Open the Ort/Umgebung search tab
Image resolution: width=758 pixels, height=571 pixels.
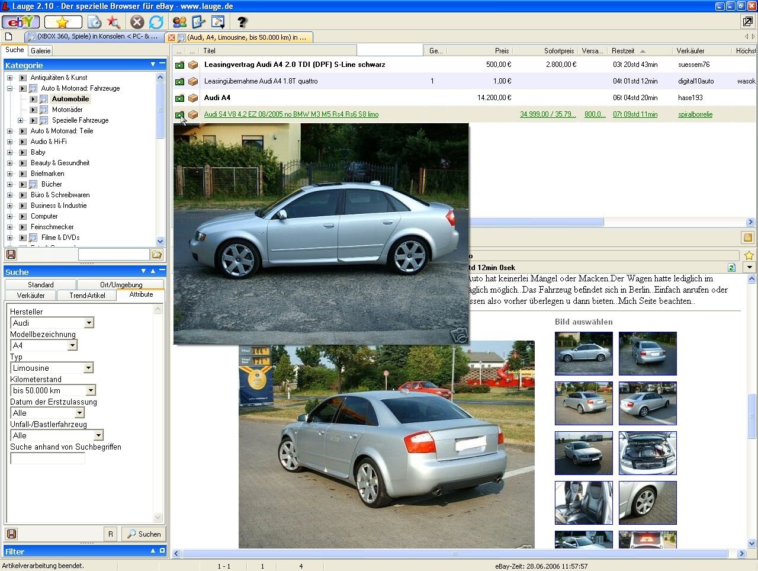(x=121, y=285)
